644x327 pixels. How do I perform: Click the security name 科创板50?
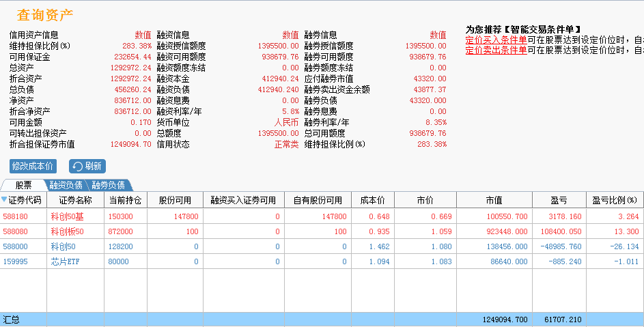[x=67, y=231]
